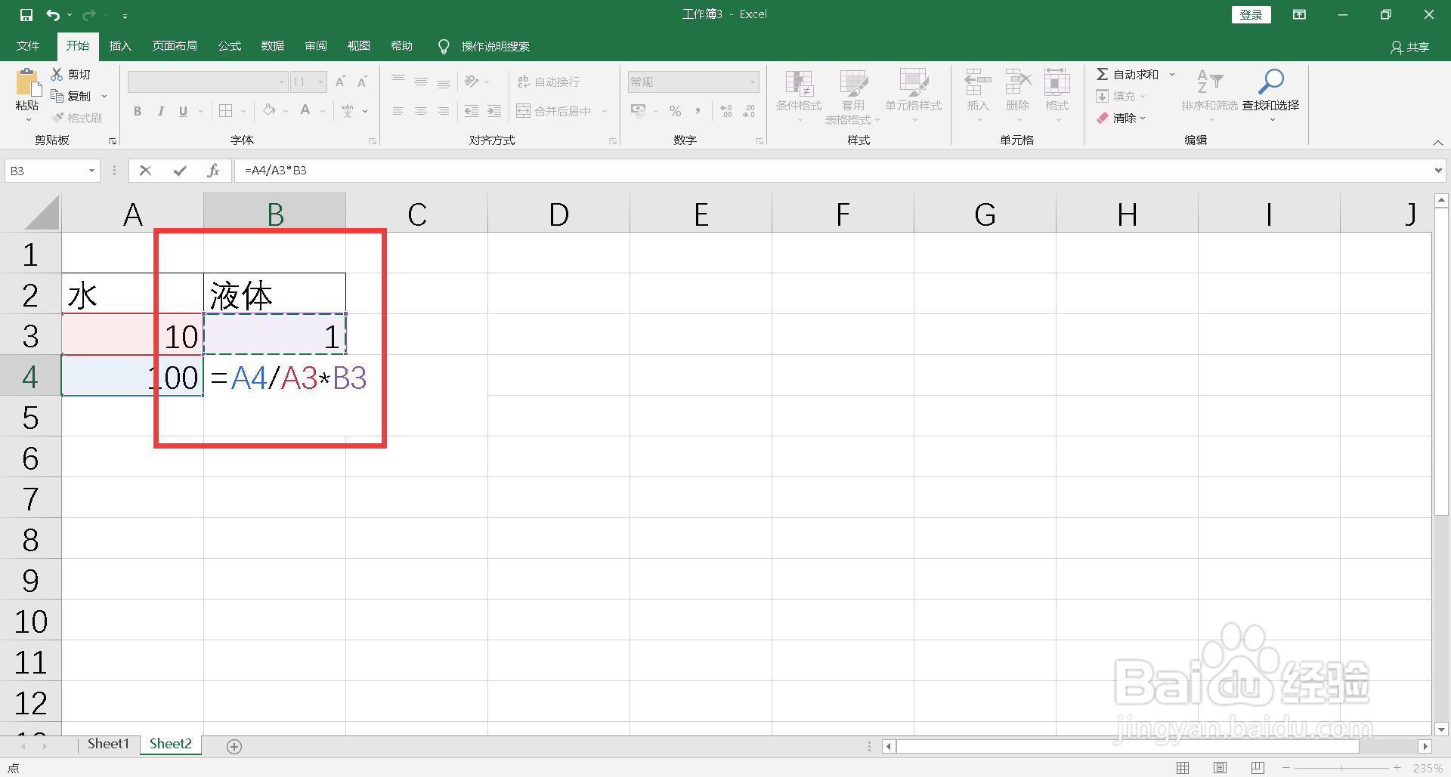Open Insert Function fx icon
This screenshot has width=1451, height=777.
click(214, 171)
